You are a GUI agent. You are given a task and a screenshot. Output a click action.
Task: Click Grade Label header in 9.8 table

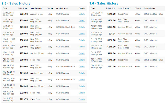(62, 8)
